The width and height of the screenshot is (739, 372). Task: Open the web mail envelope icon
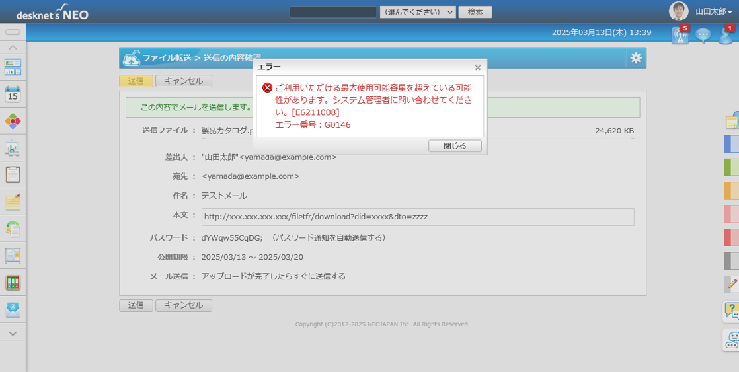(13, 309)
